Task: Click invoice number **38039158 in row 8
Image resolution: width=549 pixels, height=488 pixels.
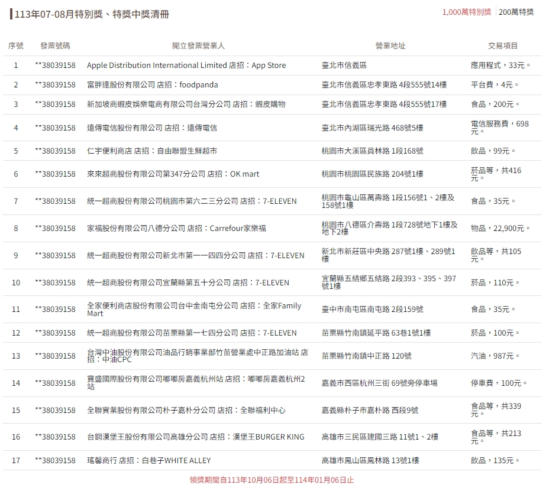Action: (x=56, y=229)
